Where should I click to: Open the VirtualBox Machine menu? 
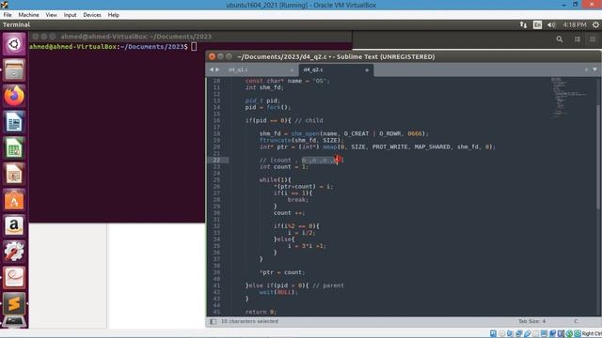coord(28,15)
